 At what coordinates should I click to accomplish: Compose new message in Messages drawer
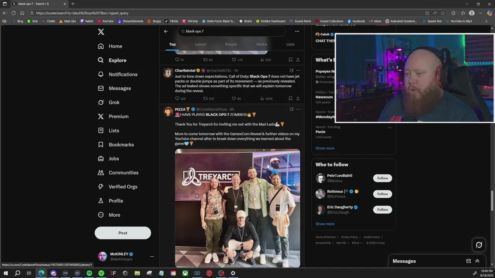point(468,261)
